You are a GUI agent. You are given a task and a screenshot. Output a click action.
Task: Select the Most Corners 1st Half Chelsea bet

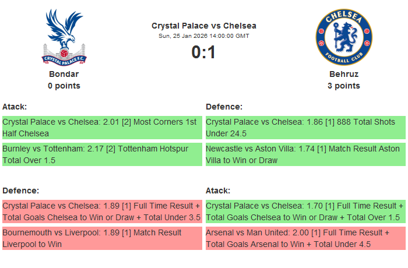(x=102, y=128)
